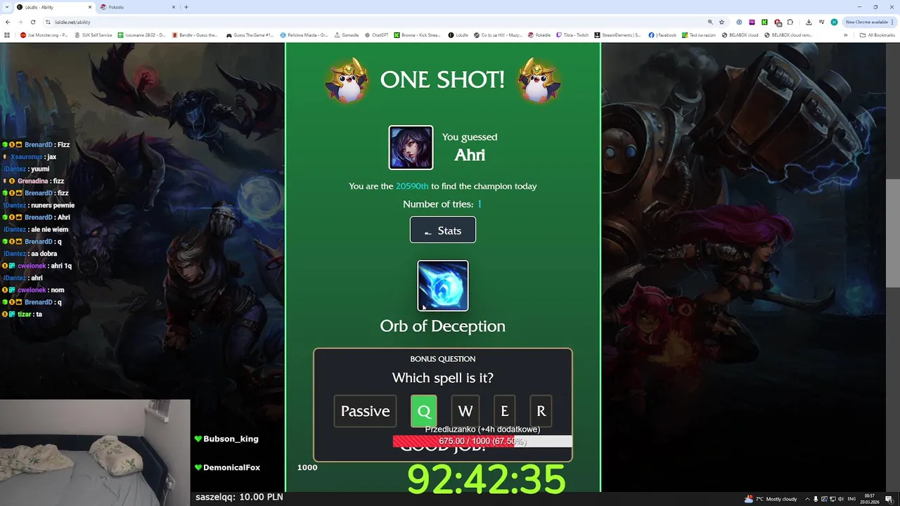The height and width of the screenshot is (506, 900).
Task: Click the page vertical scrollbar
Action: [893, 233]
